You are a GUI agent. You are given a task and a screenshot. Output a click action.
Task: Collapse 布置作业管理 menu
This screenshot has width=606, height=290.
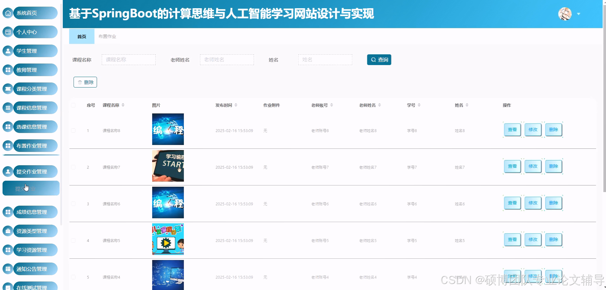pos(35,146)
